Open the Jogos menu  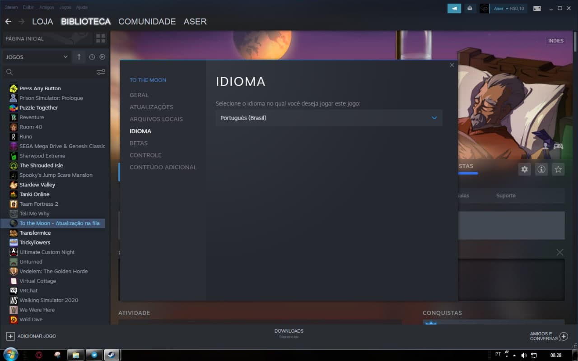pyautogui.click(x=65, y=7)
